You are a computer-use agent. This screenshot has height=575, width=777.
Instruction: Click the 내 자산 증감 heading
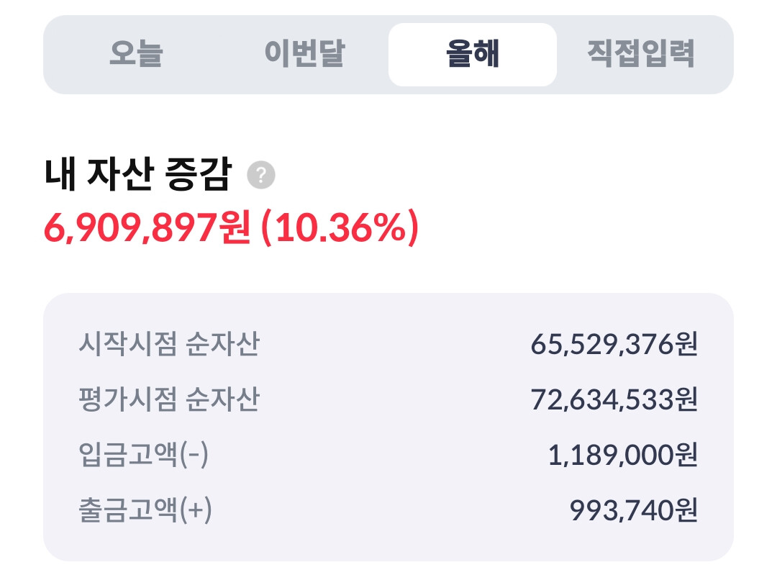click(x=137, y=176)
